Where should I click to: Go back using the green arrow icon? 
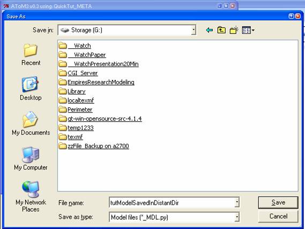[x=210, y=30]
